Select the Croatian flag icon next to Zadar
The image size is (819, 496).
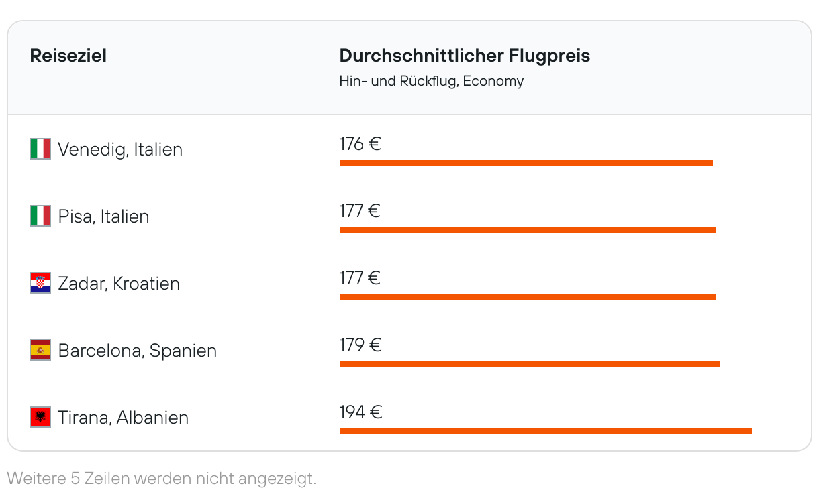(x=40, y=283)
